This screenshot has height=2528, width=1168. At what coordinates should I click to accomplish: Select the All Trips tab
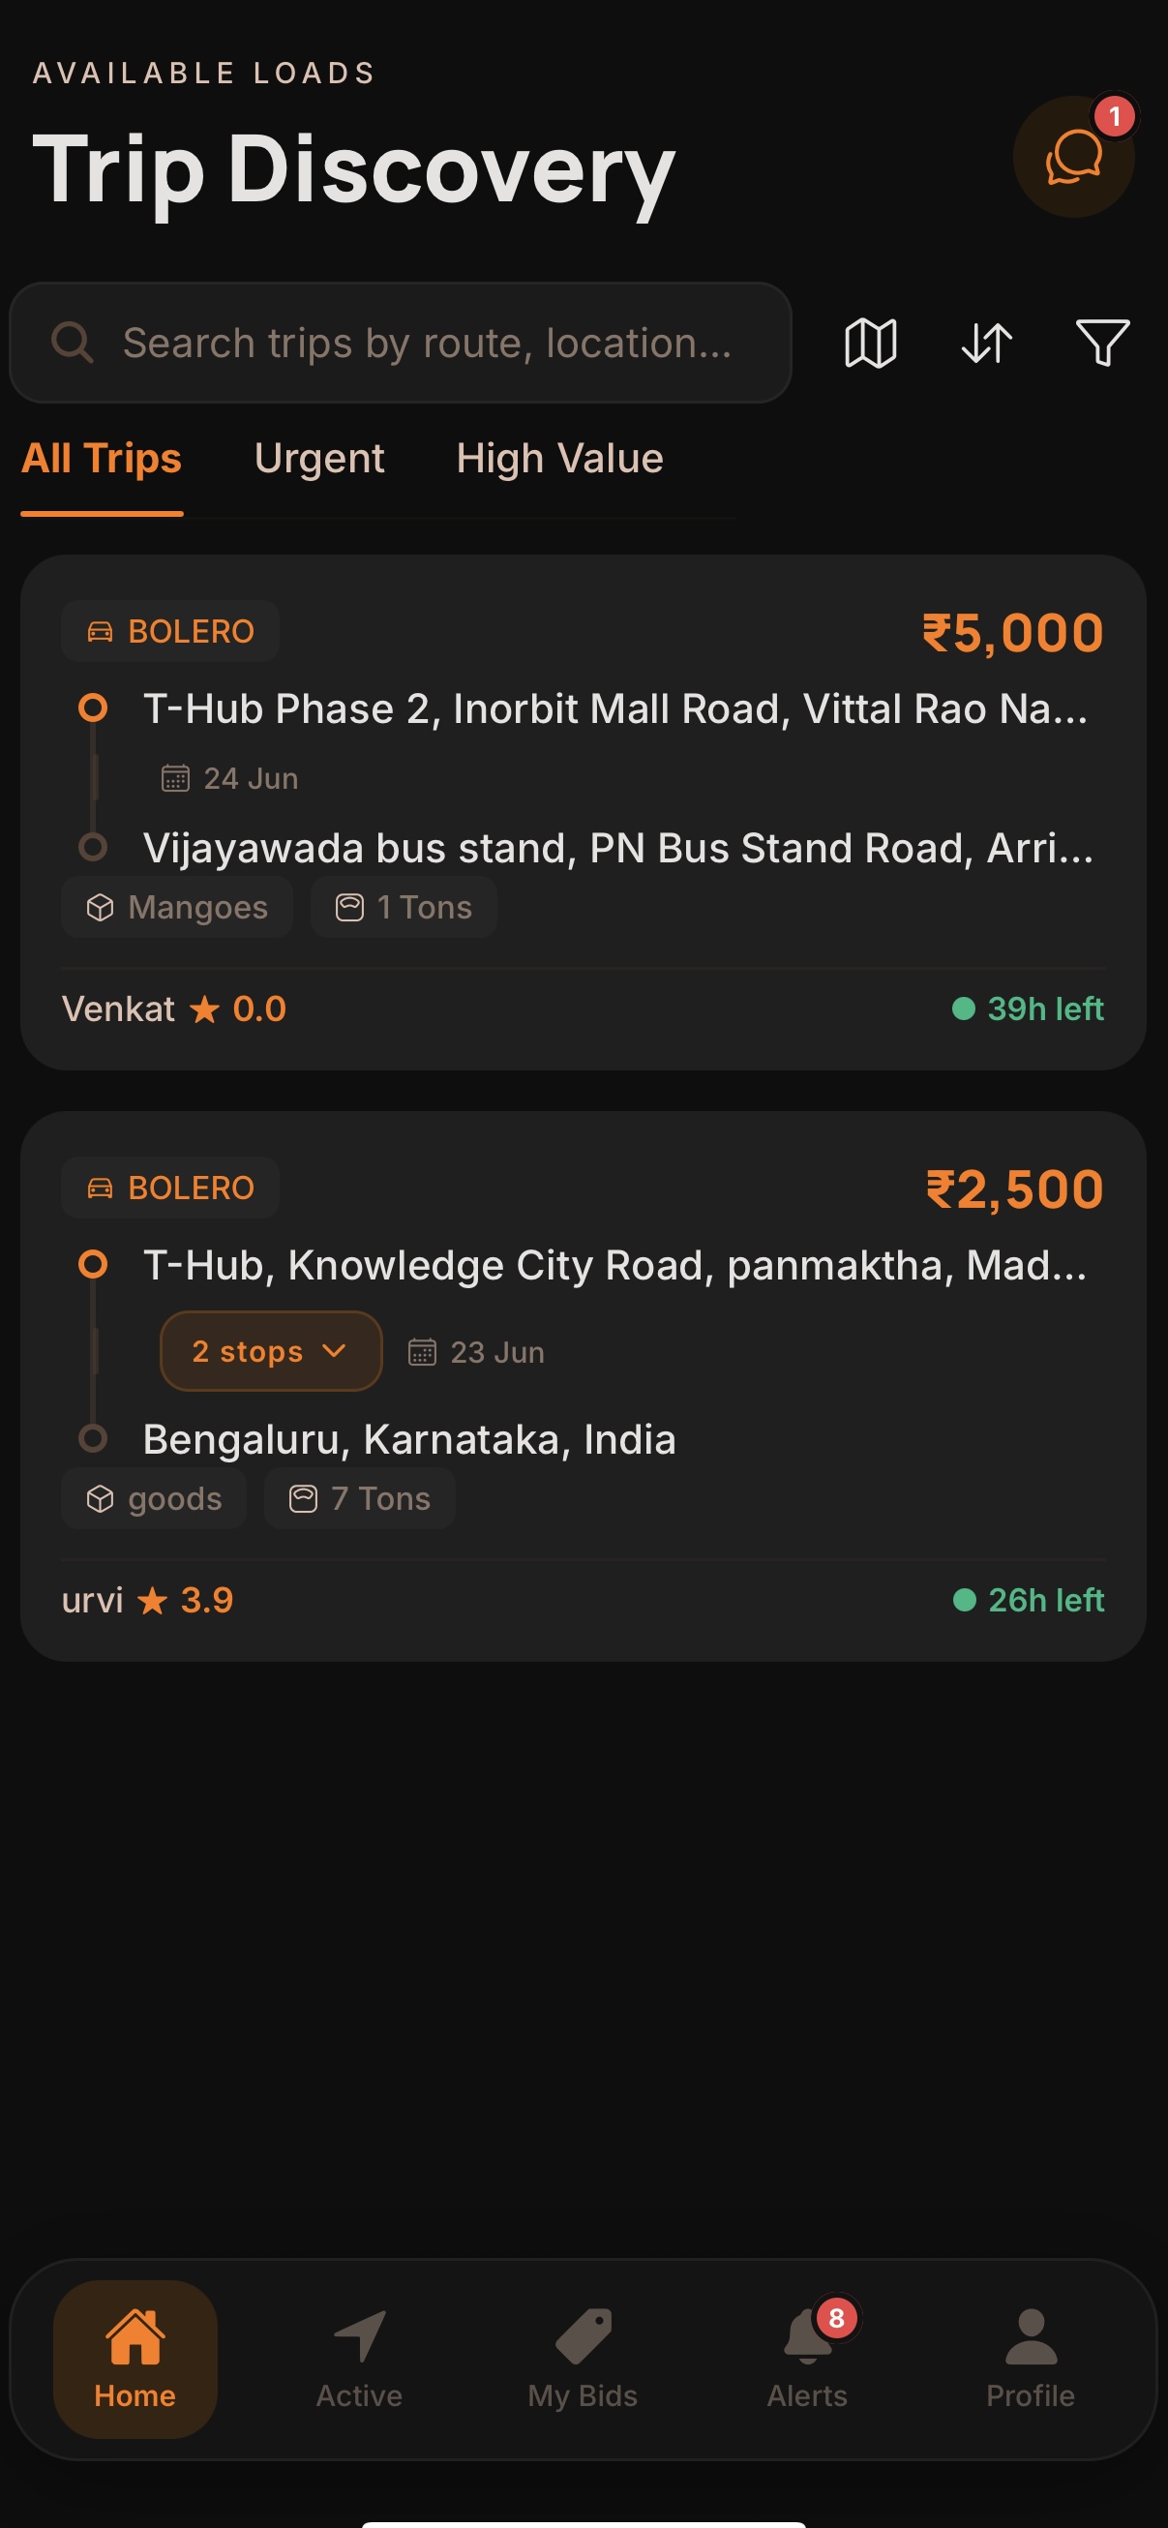[x=101, y=460]
